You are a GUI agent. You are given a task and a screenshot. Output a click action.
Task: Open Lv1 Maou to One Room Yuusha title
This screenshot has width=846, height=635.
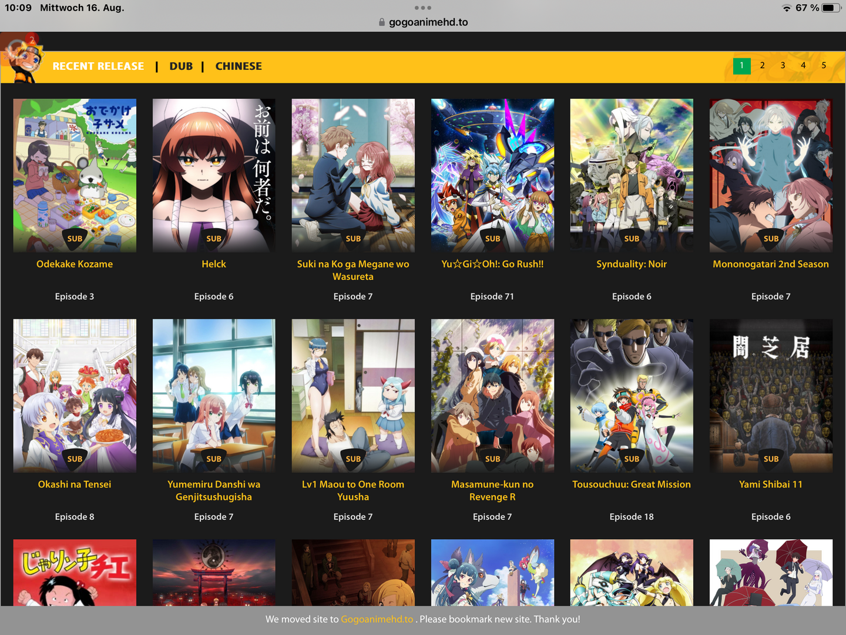(x=353, y=490)
